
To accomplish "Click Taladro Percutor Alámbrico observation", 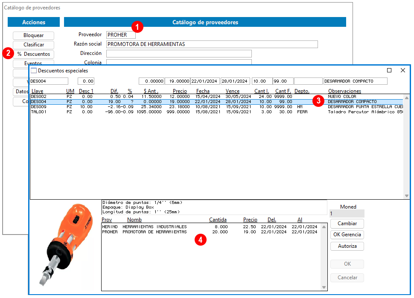I will pos(365,112).
